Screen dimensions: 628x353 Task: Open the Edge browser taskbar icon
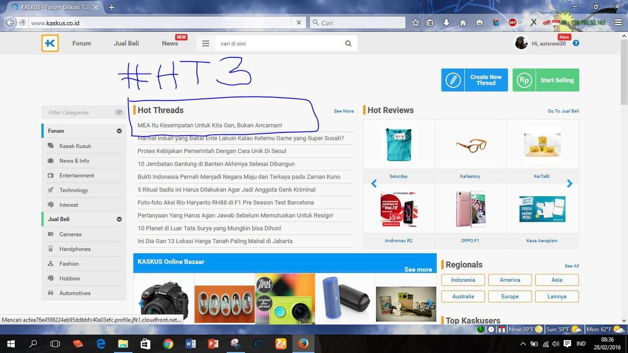(x=101, y=344)
